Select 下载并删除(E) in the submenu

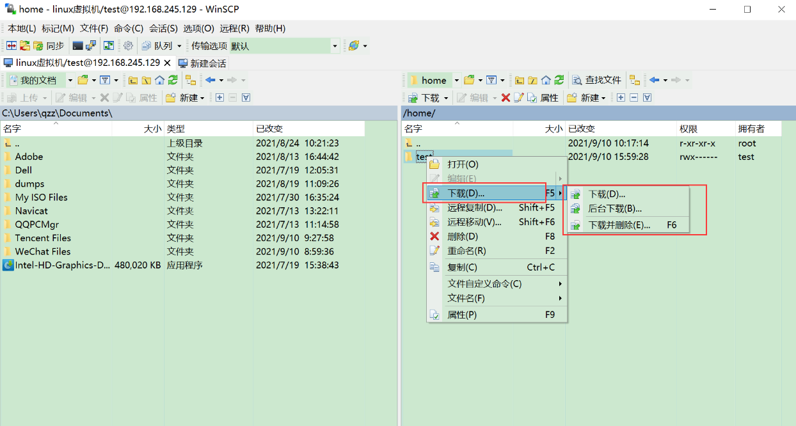(628, 225)
